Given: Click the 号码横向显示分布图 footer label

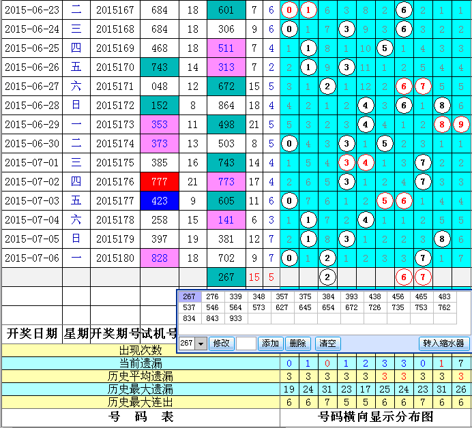Looking at the screenshot, I should click(x=376, y=417).
